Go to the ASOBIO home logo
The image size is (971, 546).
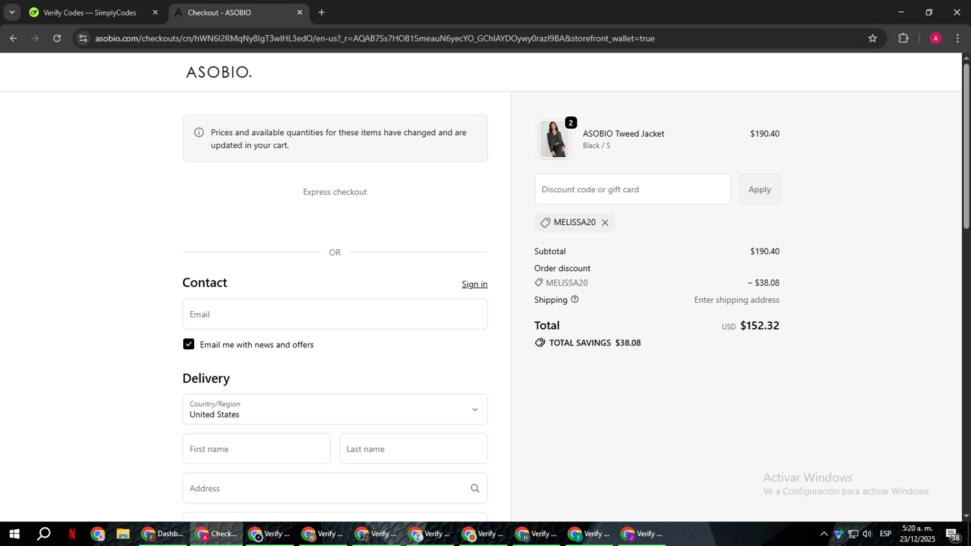click(x=219, y=72)
